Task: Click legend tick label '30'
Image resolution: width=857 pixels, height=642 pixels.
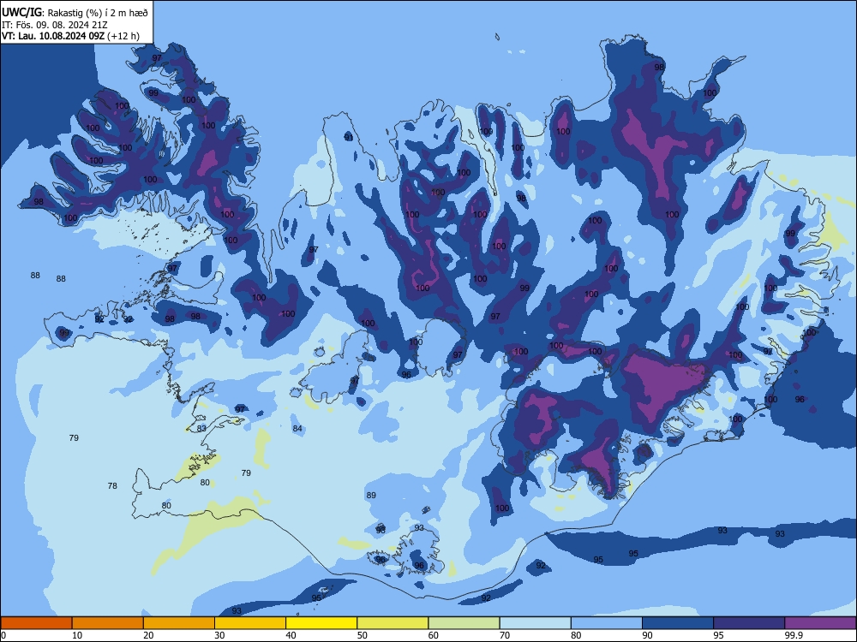Action: pyautogui.click(x=219, y=635)
